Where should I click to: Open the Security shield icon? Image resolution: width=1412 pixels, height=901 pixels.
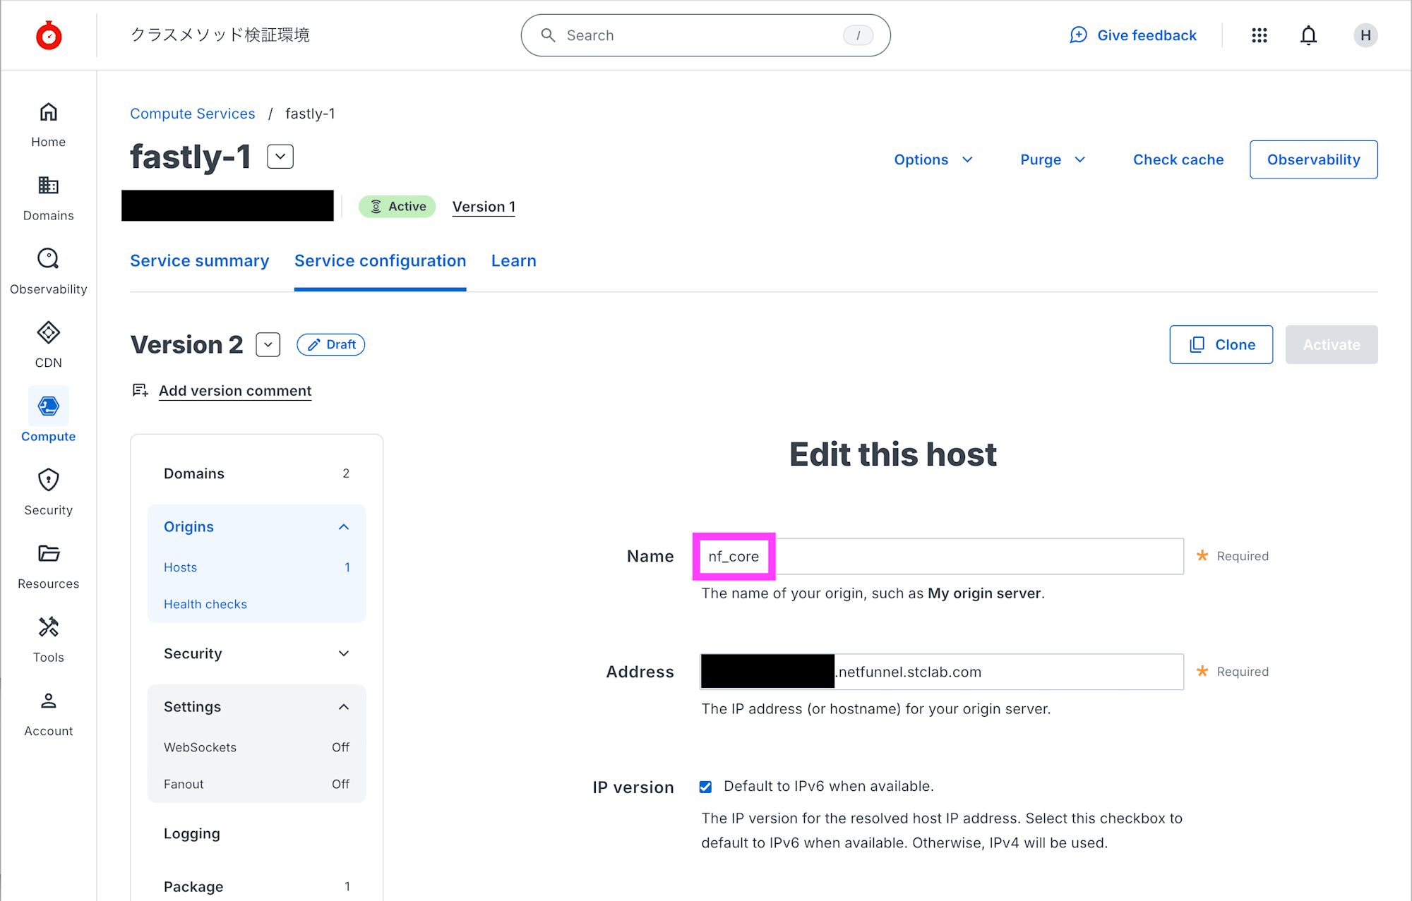[48, 480]
